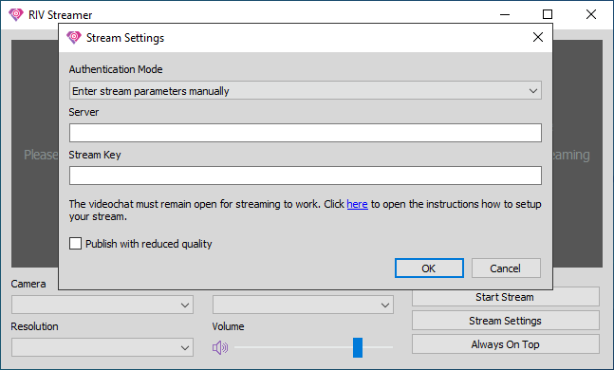Click the Volume slider handle
Viewport: 614px width, 370px height.
358,347
